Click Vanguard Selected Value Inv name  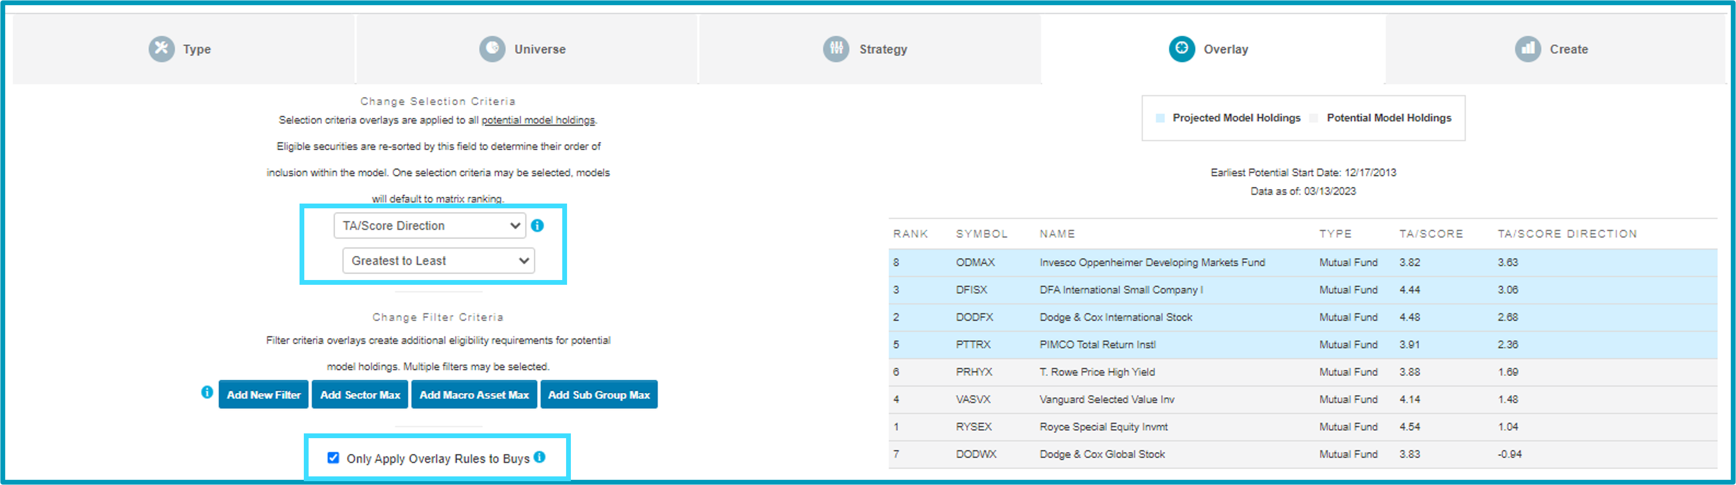click(x=1107, y=399)
